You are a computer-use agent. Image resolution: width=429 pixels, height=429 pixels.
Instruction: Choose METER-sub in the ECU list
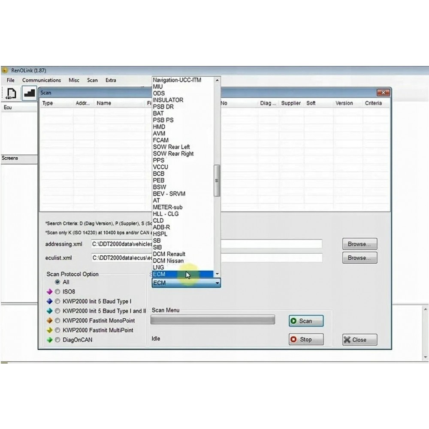(x=167, y=207)
